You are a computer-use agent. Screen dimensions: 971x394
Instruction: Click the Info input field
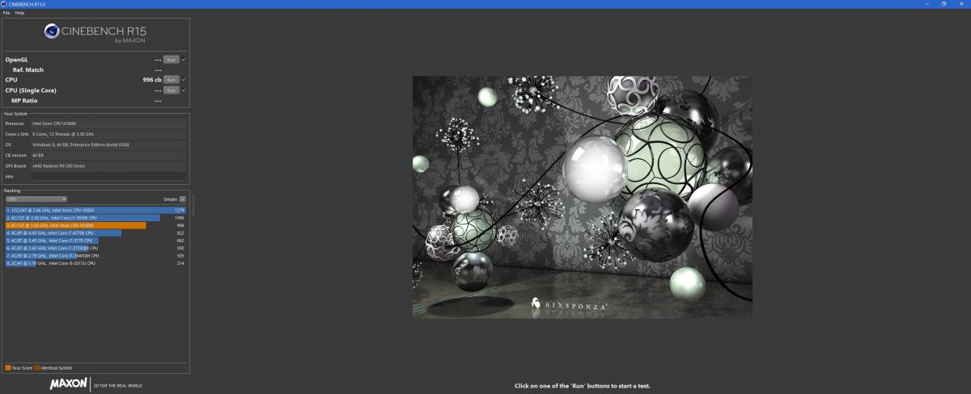108,176
